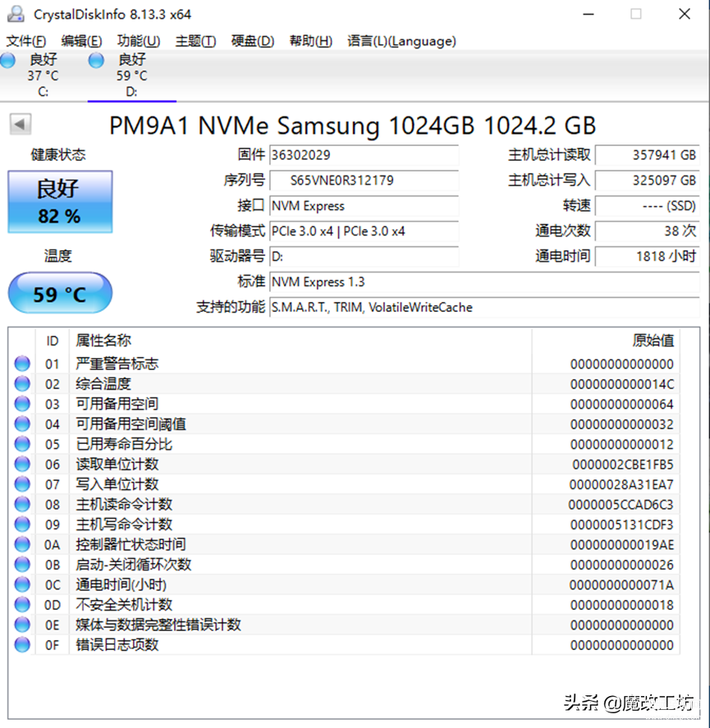
Task: Click the interface field NVM Express
Action: (x=364, y=206)
